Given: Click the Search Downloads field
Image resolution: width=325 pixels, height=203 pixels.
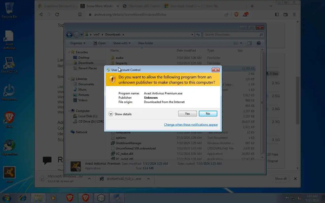Looking at the screenshot, I should tap(233, 35).
